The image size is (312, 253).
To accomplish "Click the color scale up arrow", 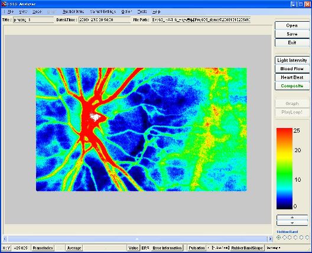I will coord(292,217).
